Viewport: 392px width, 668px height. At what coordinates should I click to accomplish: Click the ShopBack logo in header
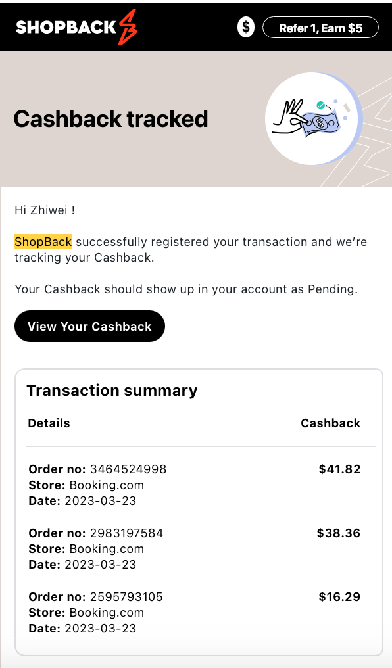click(76, 27)
